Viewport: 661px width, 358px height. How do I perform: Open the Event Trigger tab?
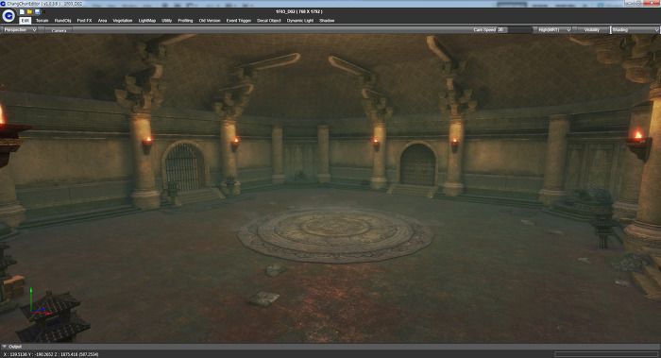pyautogui.click(x=239, y=20)
